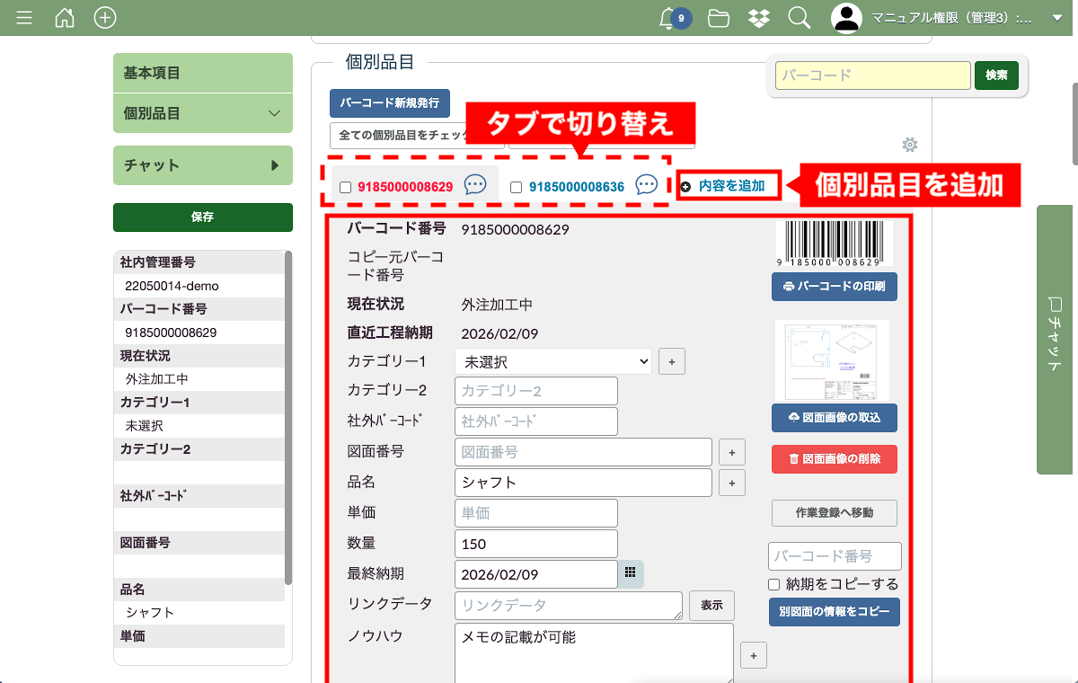Switch to tab 9185000008636
Screen dimensions: 1078x683
point(576,187)
